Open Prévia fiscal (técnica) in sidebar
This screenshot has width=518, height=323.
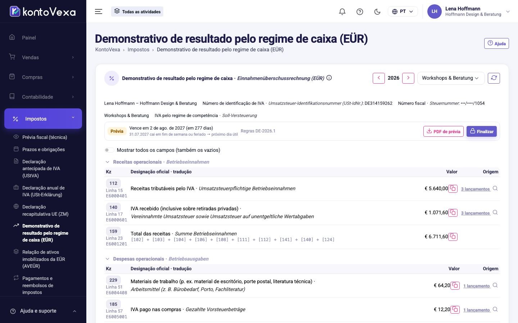45,137
